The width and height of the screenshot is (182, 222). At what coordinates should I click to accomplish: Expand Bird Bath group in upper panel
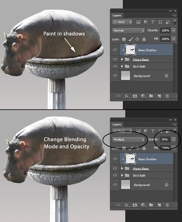[122, 66]
